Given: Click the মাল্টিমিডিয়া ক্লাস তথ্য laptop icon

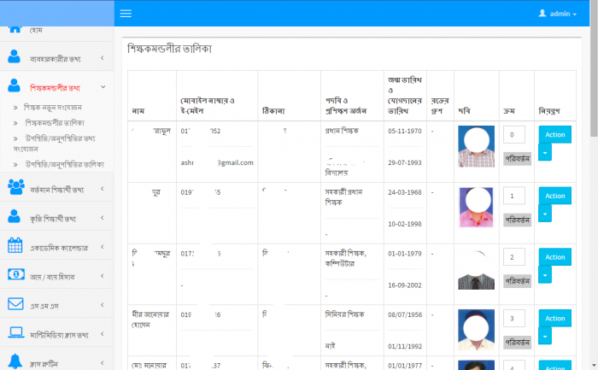Looking at the screenshot, I should [x=16, y=332].
